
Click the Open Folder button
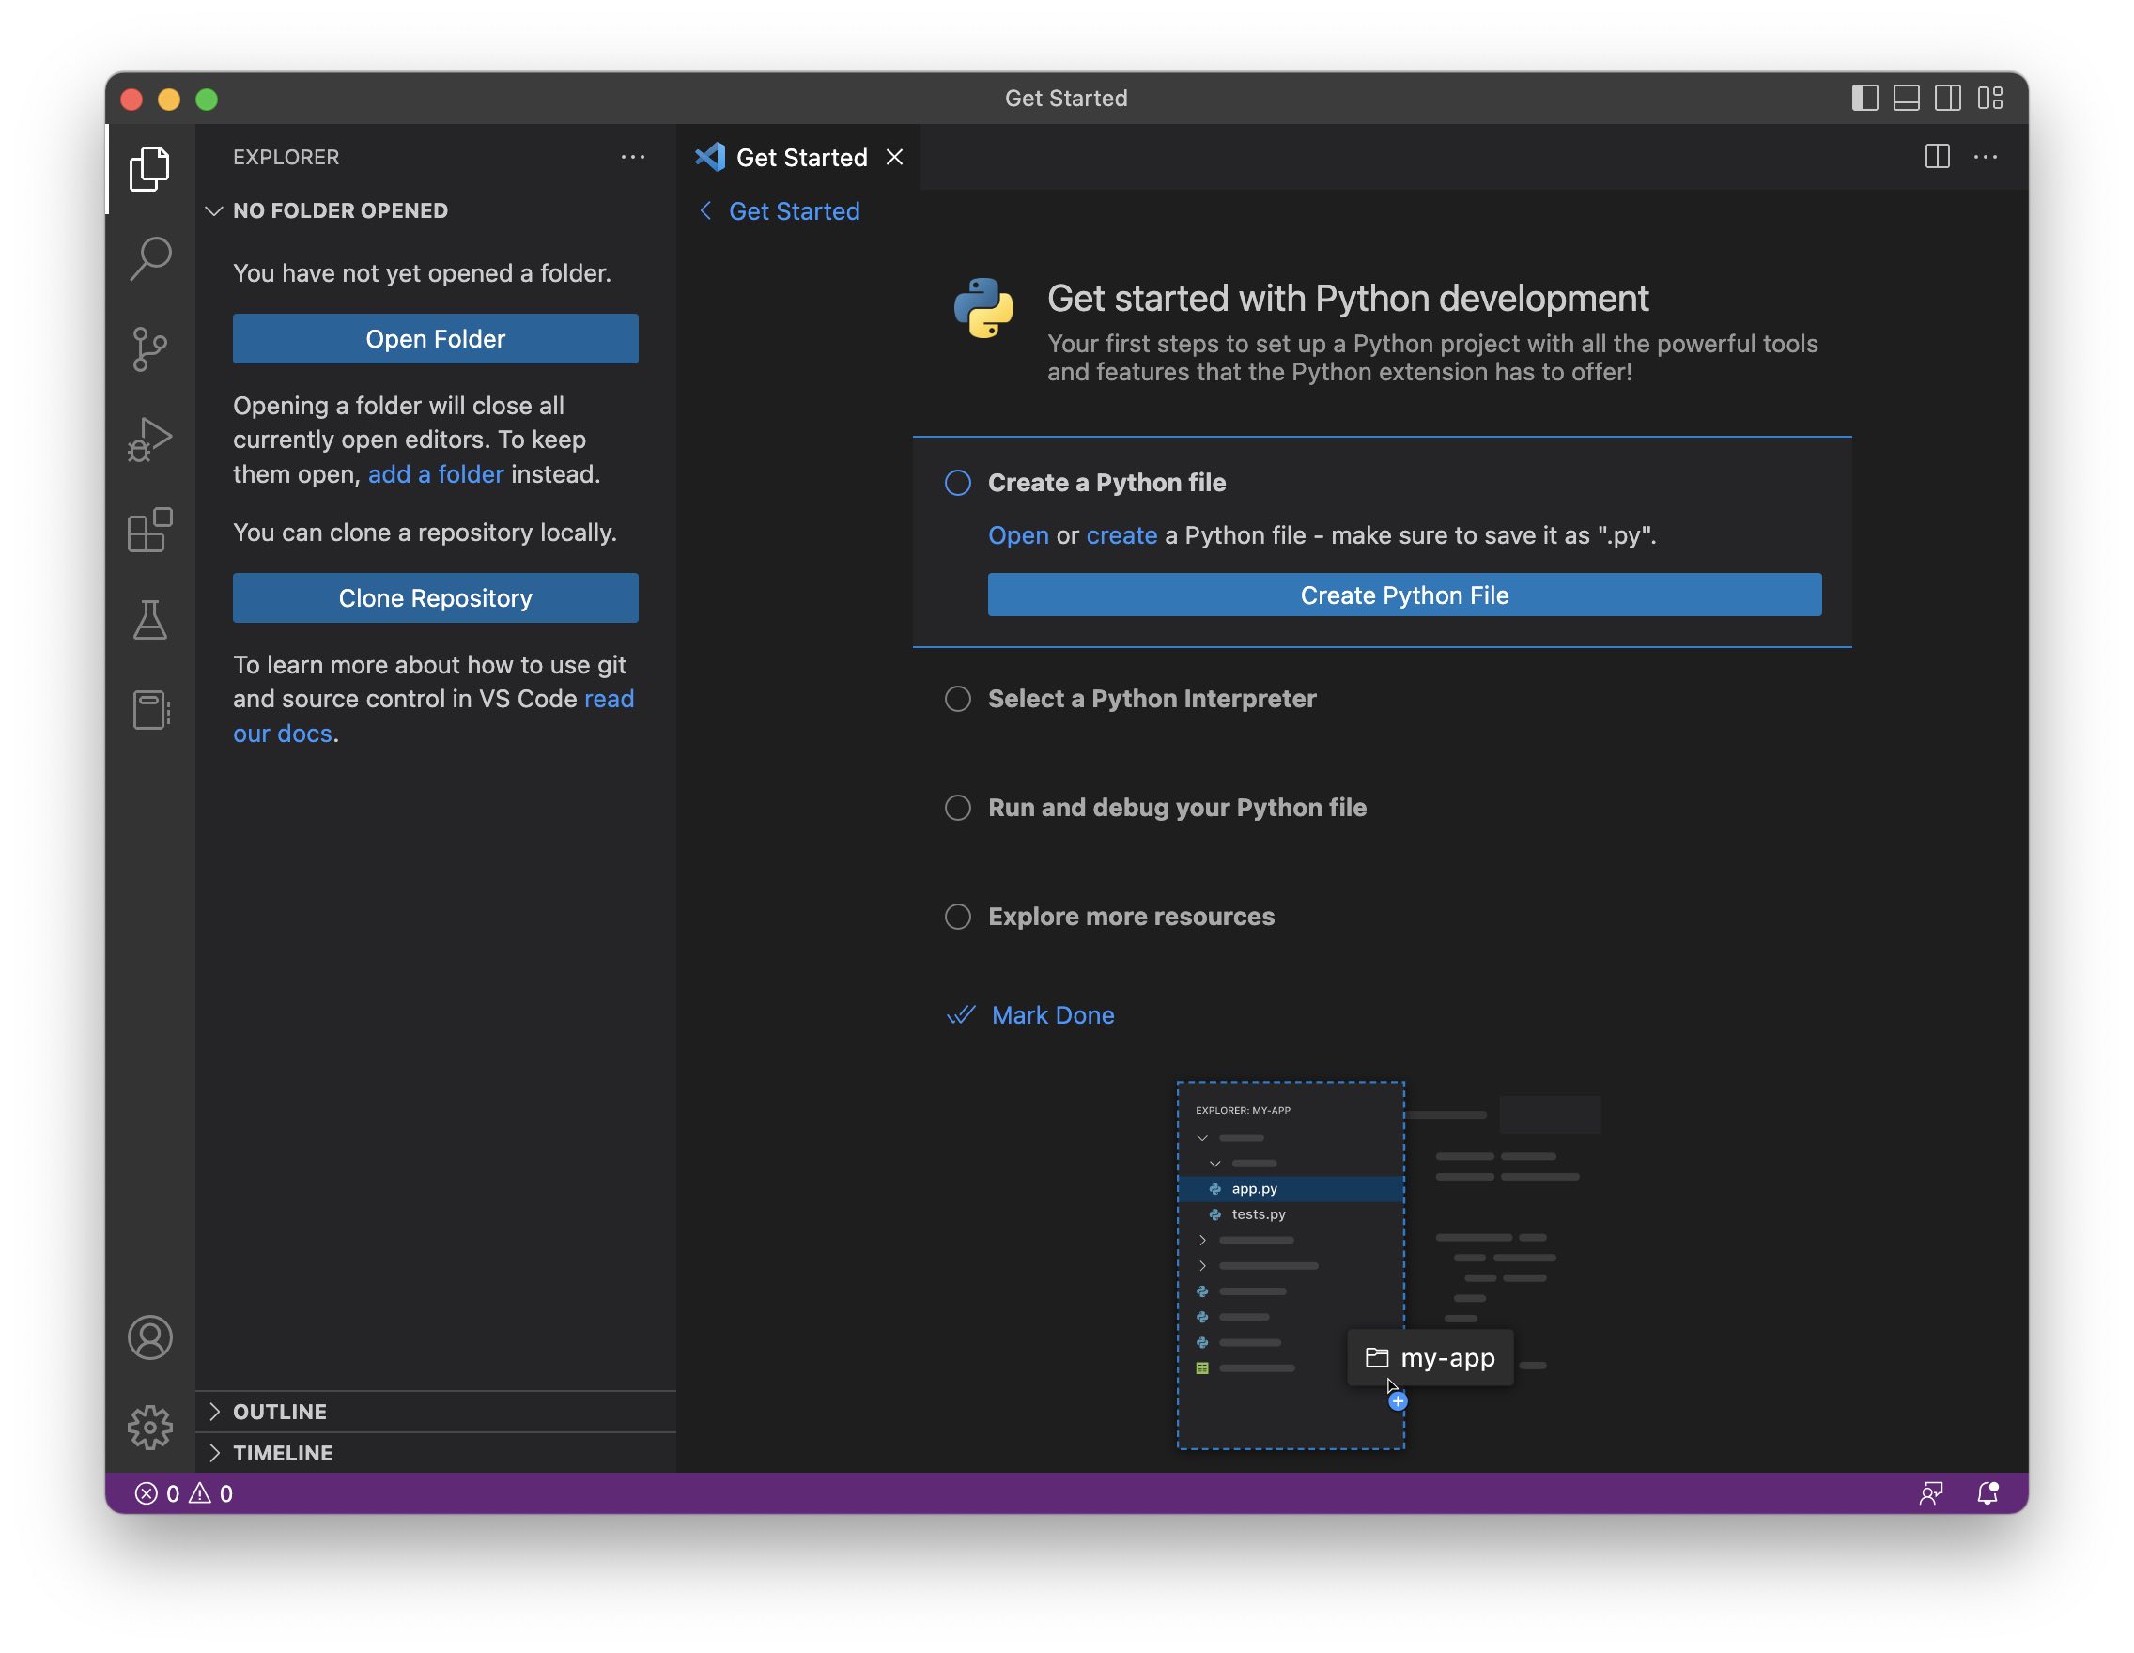pos(435,338)
